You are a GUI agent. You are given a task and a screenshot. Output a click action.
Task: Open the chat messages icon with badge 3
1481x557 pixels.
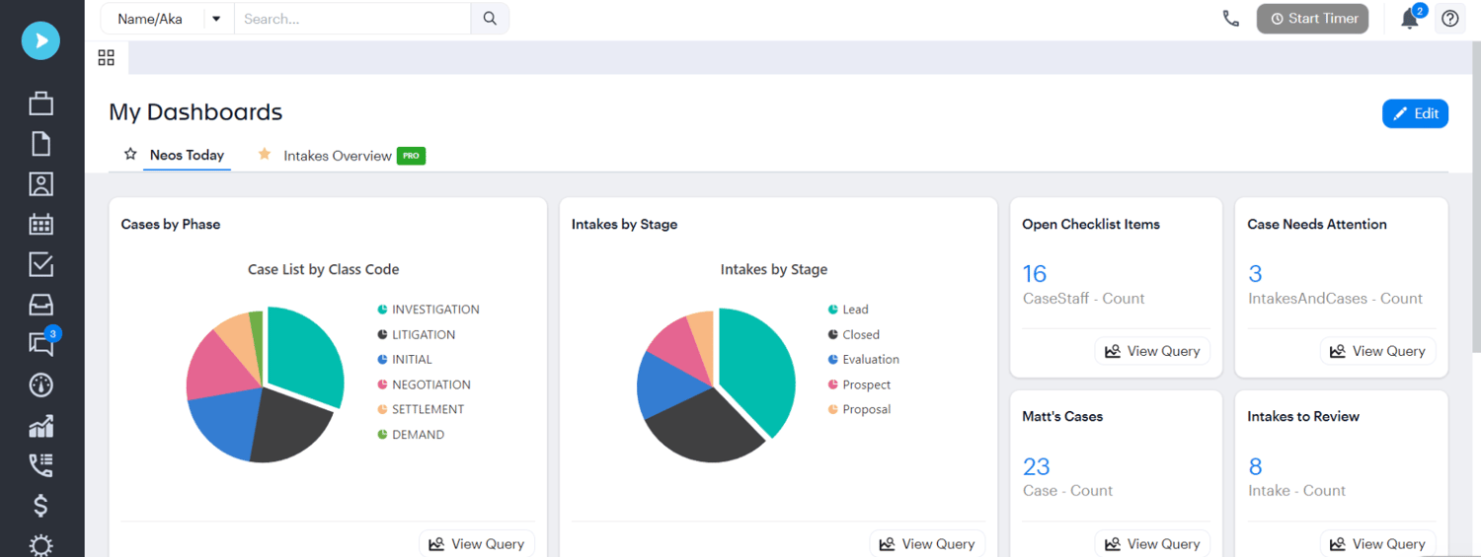pos(42,342)
